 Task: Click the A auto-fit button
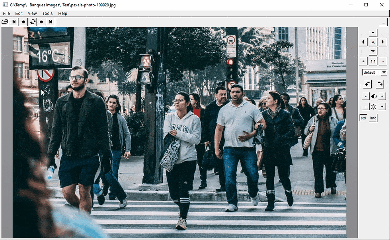coord(373,42)
